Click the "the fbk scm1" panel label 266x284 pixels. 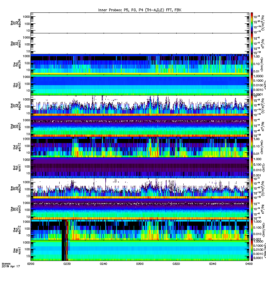(x=17, y=251)
